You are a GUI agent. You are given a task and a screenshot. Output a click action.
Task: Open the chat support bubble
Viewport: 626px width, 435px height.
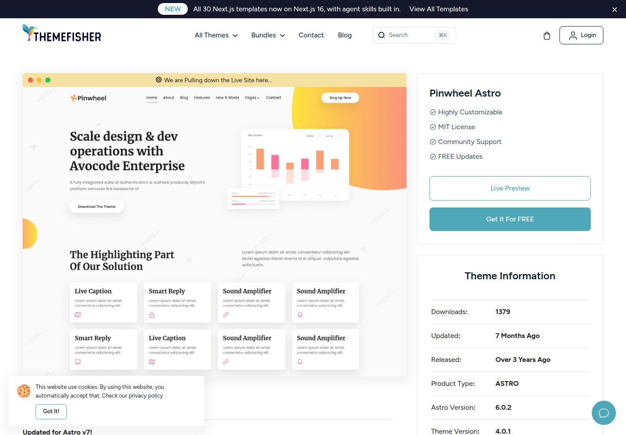pos(604,413)
